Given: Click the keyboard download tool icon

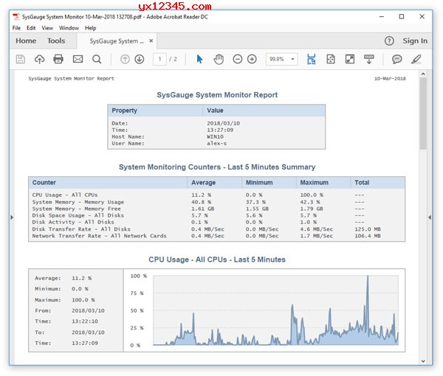Looking at the screenshot, I should click(369, 59).
